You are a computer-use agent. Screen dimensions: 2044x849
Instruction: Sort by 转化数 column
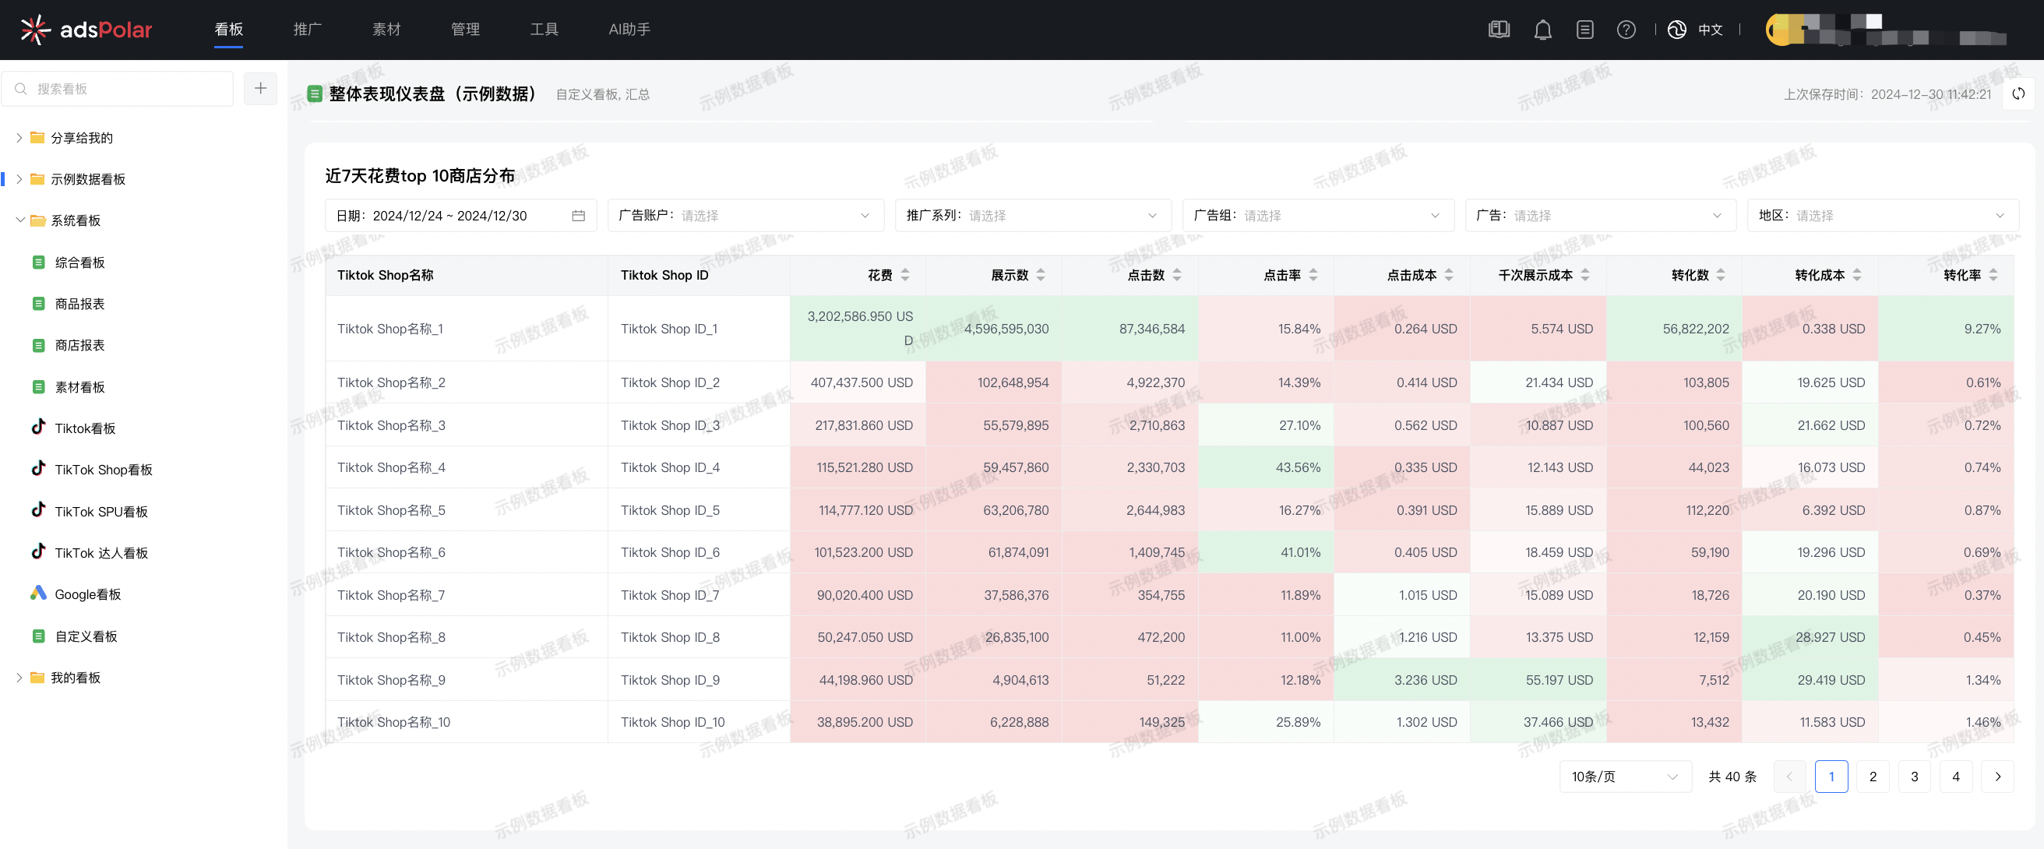(1721, 275)
